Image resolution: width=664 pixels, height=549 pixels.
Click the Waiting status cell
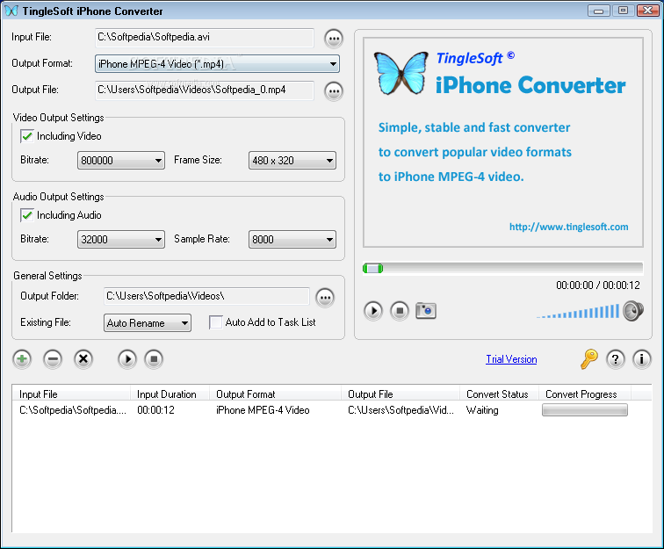[482, 410]
